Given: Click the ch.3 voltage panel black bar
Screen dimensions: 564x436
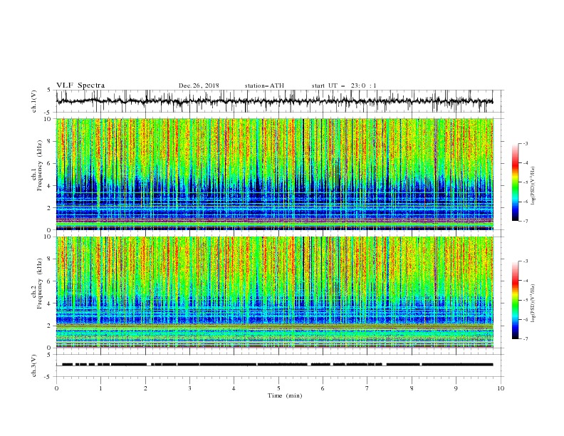Looking at the screenshot, I should point(277,365).
